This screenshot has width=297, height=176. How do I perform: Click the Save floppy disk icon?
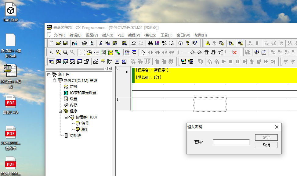tap(65, 43)
